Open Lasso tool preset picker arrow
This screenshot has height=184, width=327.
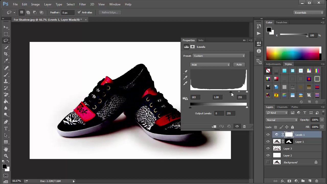15,12
